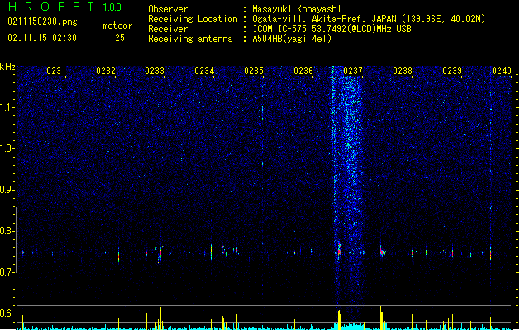Click the date stamp 02.11.15 02:30
This screenshot has height=330, width=520.
tap(42, 38)
